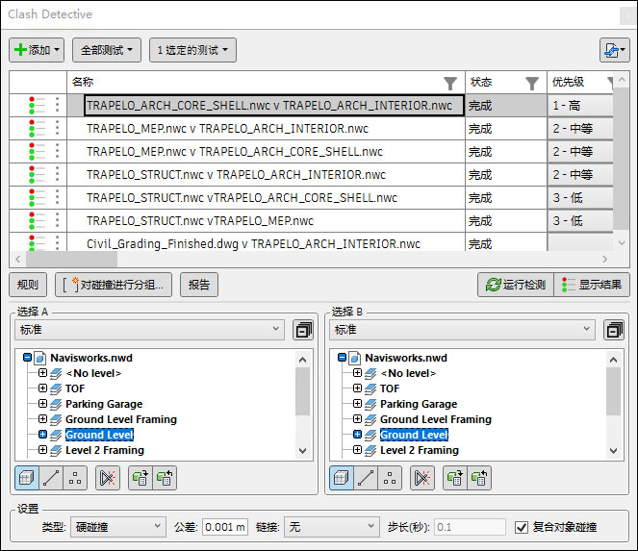Expand Level 2 Framing in Selection B tree
Screen dimensions: 638x551
357,450
